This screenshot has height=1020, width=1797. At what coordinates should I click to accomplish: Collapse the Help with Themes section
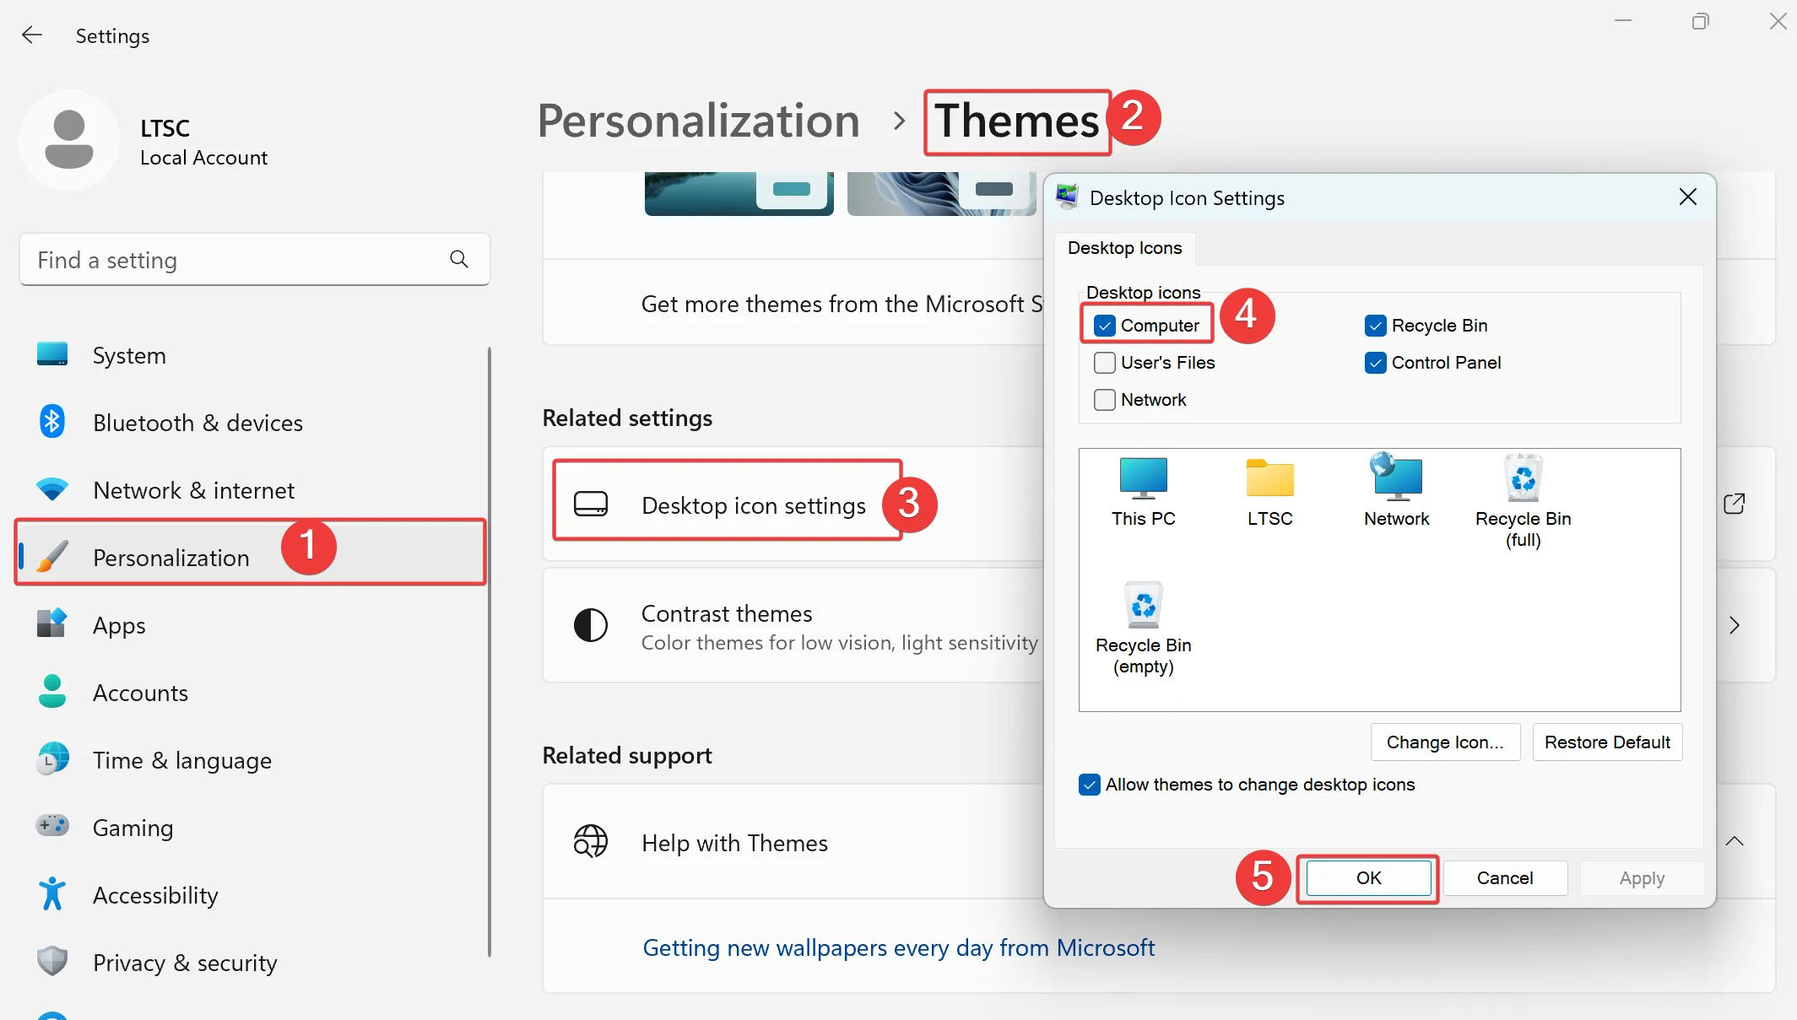pos(1734,841)
